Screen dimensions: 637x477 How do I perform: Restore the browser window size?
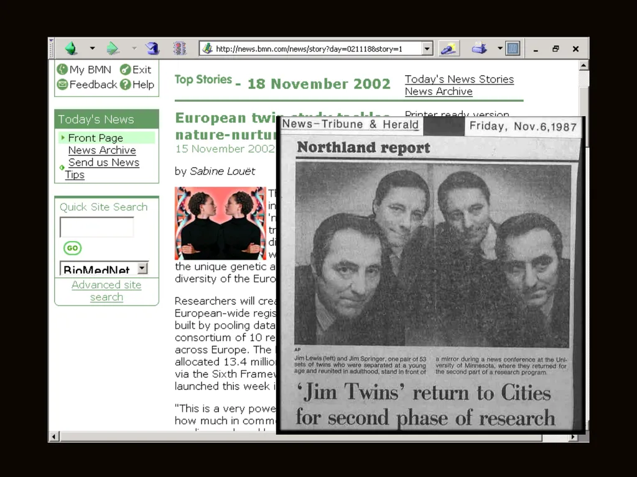click(556, 48)
